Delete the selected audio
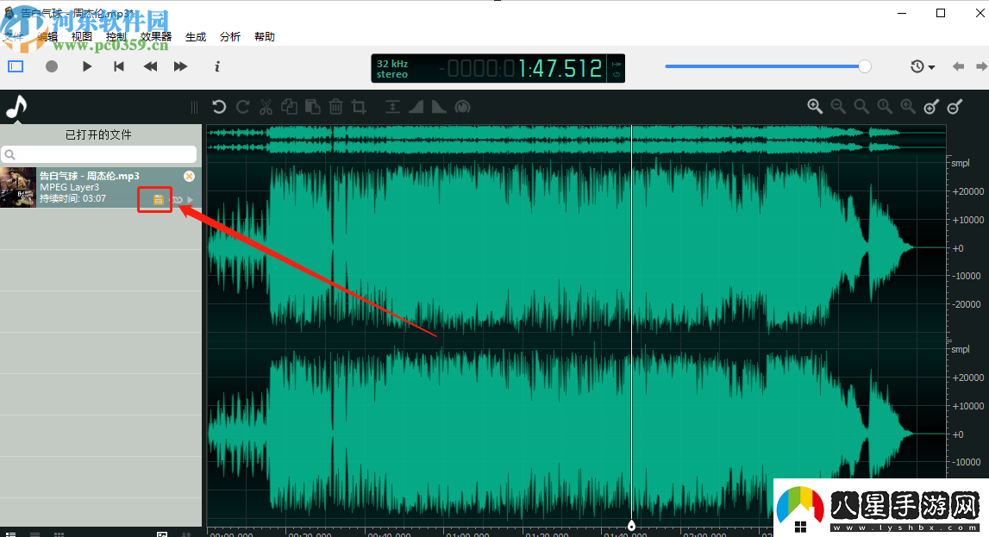The width and height of the screenshot is (989, 537). pyautogui.click(x=335, y=106)
